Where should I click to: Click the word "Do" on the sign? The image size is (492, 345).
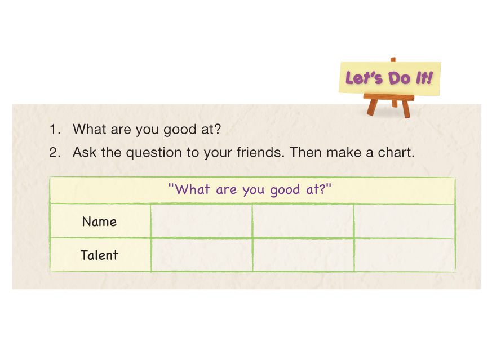[400, 78]
